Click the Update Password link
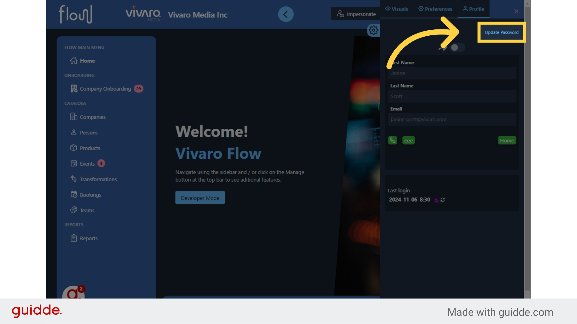Image resolution: width=577 pixels, height=324 pixels. click(501, 32)
